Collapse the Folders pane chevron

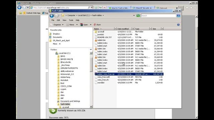[x=91, y=50]
